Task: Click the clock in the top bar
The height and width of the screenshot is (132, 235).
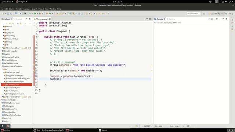Action: 117,1
